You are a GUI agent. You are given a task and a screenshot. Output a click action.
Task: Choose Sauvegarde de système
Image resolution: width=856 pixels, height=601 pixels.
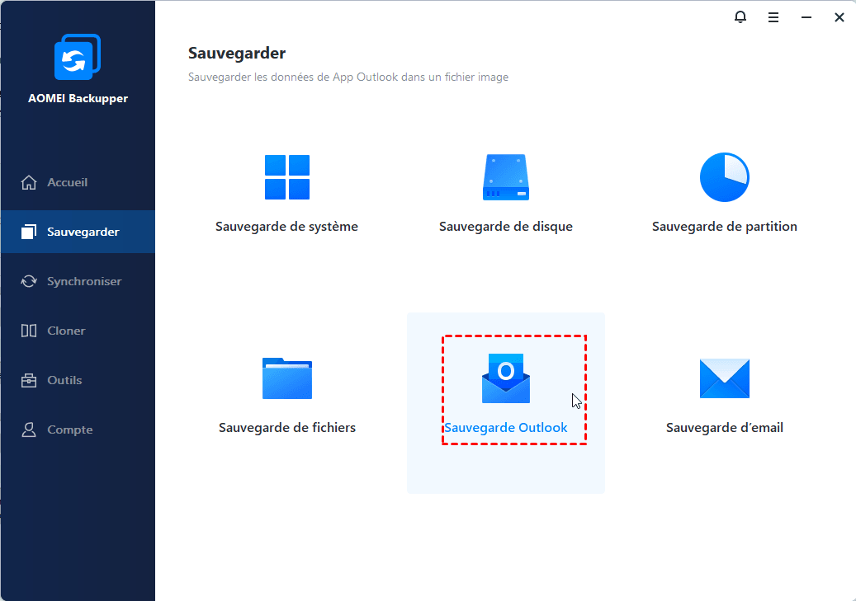pyautogui.click(x=286, y=227)
